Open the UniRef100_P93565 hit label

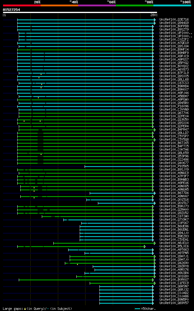(174, 166)
